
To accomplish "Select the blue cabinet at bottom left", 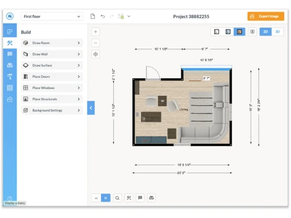I will [x=151, y=140].
